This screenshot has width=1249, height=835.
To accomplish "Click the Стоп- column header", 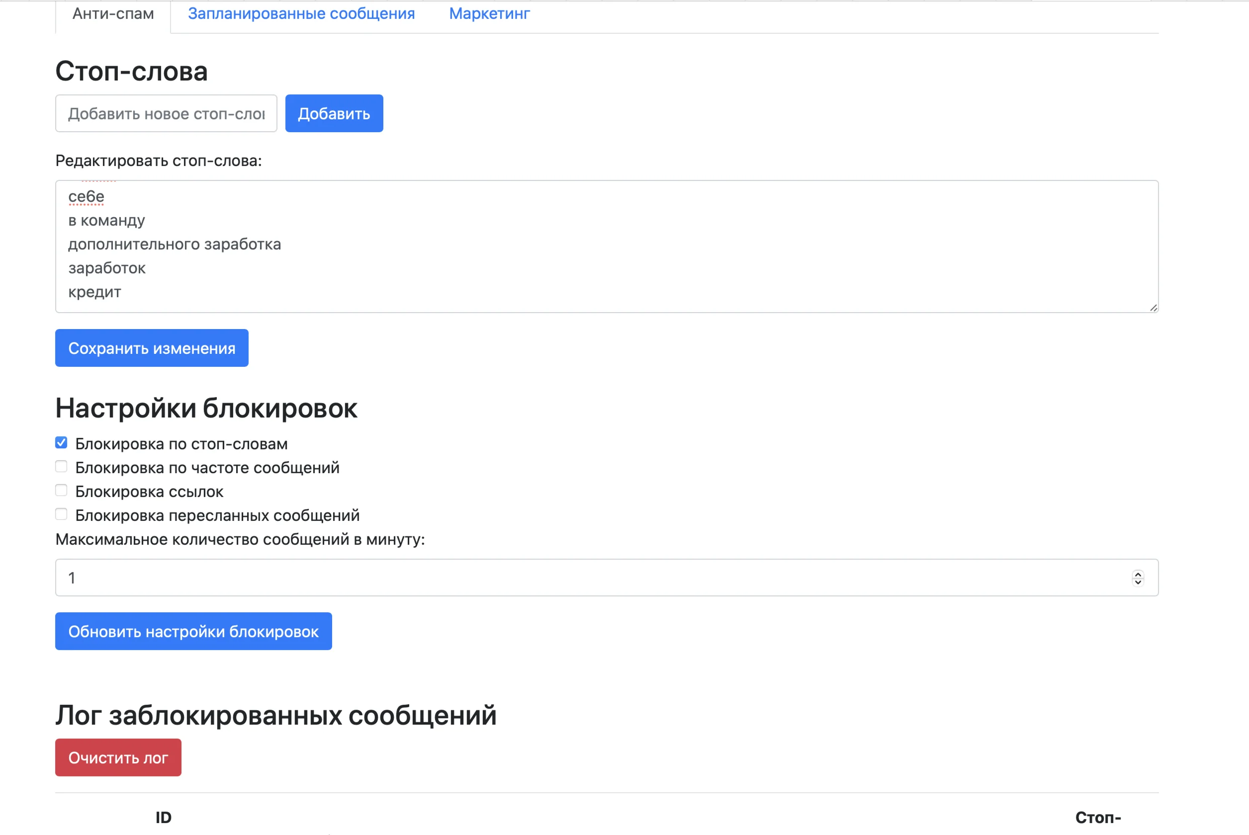I will pos(1098,818).
